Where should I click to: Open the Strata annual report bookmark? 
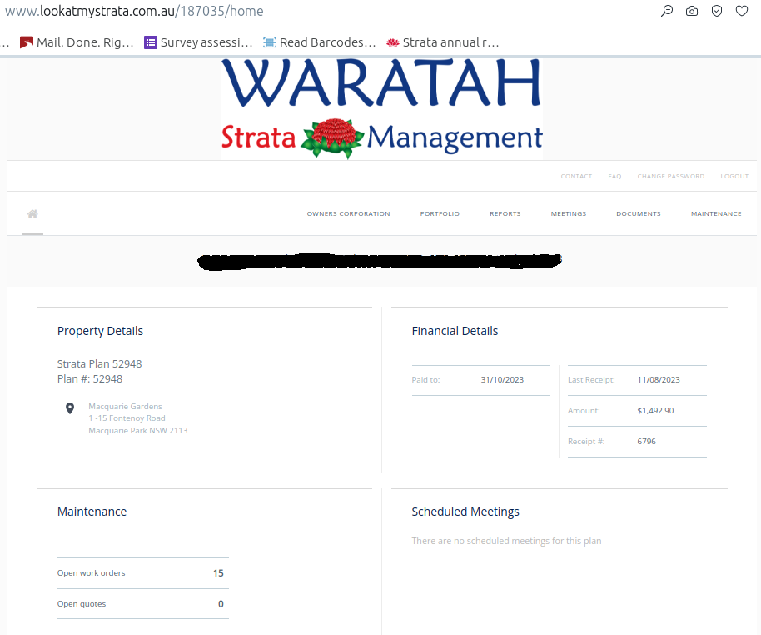(443, 42)
